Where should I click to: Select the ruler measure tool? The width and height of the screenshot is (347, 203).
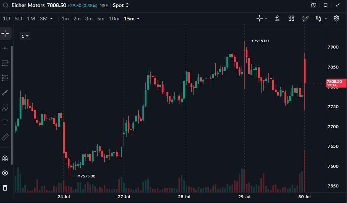(5, 137)
